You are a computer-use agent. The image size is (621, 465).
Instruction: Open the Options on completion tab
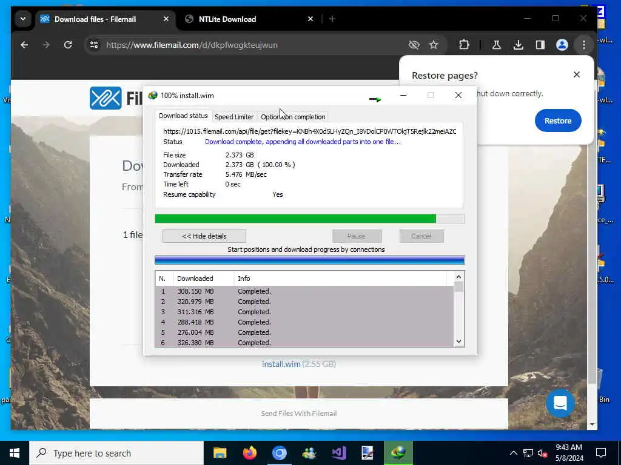pos(293,117)
